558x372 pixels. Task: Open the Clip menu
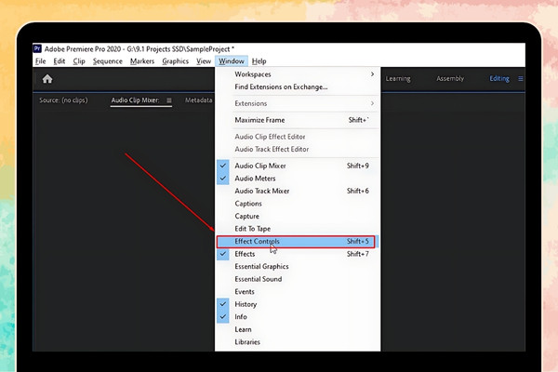[79, 61]
